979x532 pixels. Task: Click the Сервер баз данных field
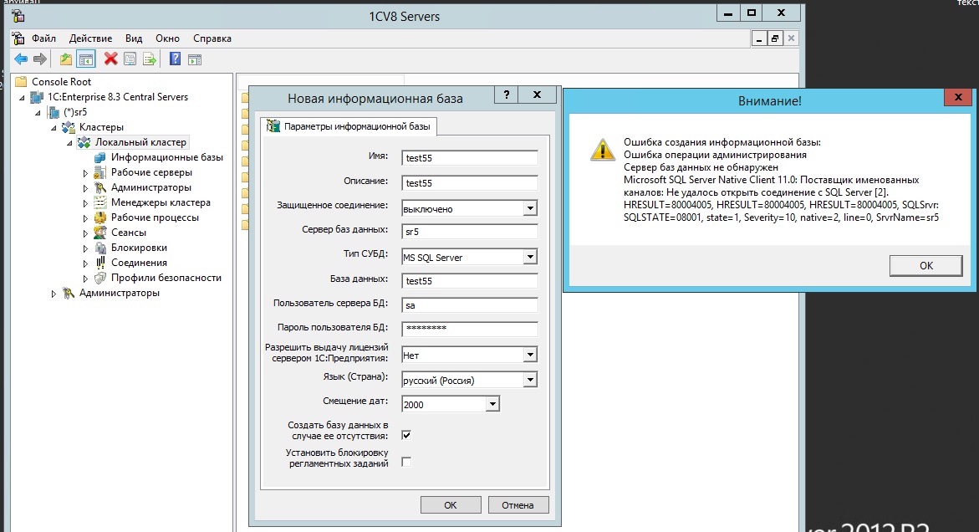click(470, 232)
